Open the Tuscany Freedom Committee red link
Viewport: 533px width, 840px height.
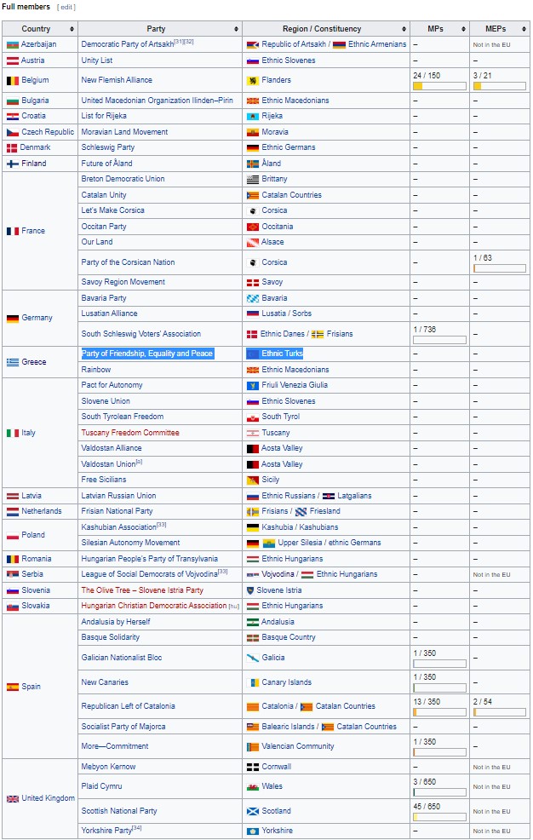coord(130,433)
